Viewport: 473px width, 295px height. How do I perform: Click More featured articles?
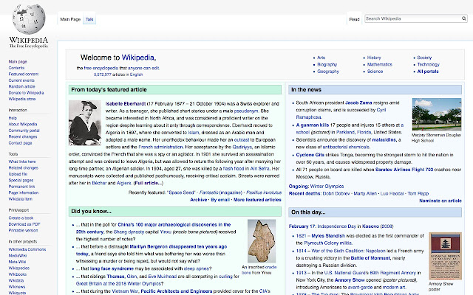click(x=257, y=200)
